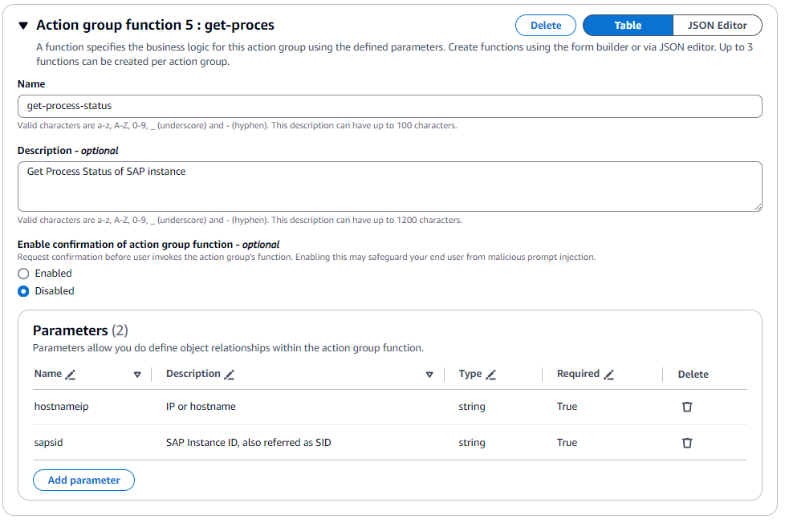Switch to the JSON Editor view

717,25
